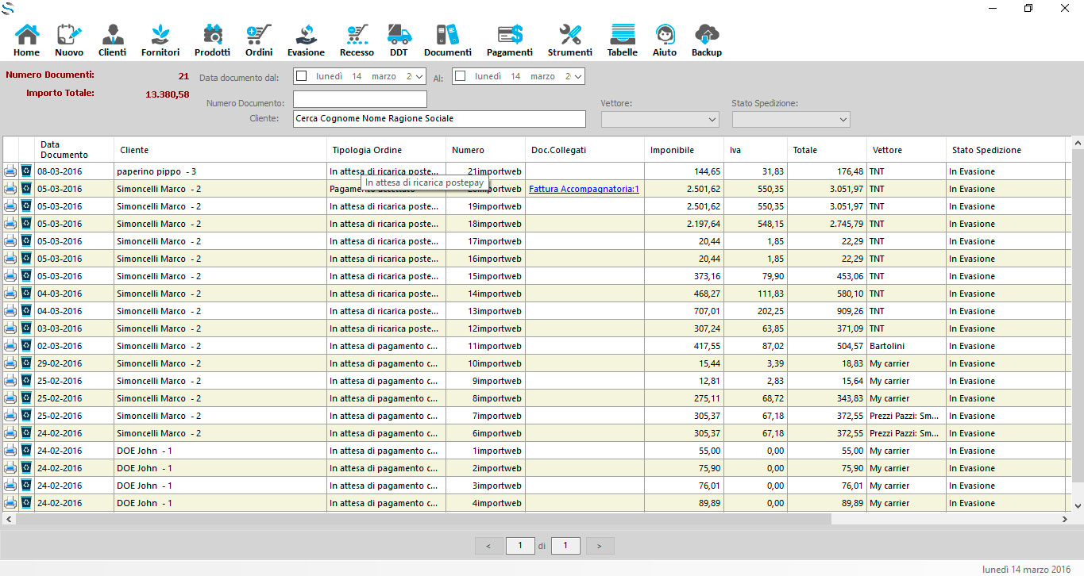The width and height of the screenshot is (1084, 576).
Task: Click the Aiuto help icon
Action: click(x=665, y=40)
